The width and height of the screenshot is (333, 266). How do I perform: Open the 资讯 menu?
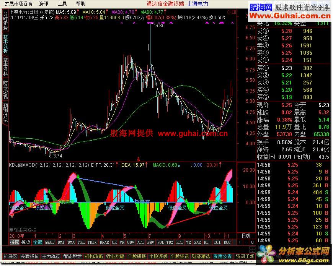click(x=44, y=4)
